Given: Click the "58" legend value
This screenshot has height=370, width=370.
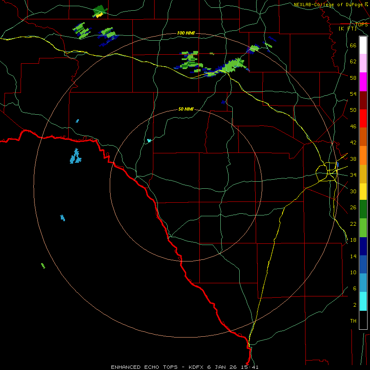Looking at the screenshot, I should click(x=353, y=78).
